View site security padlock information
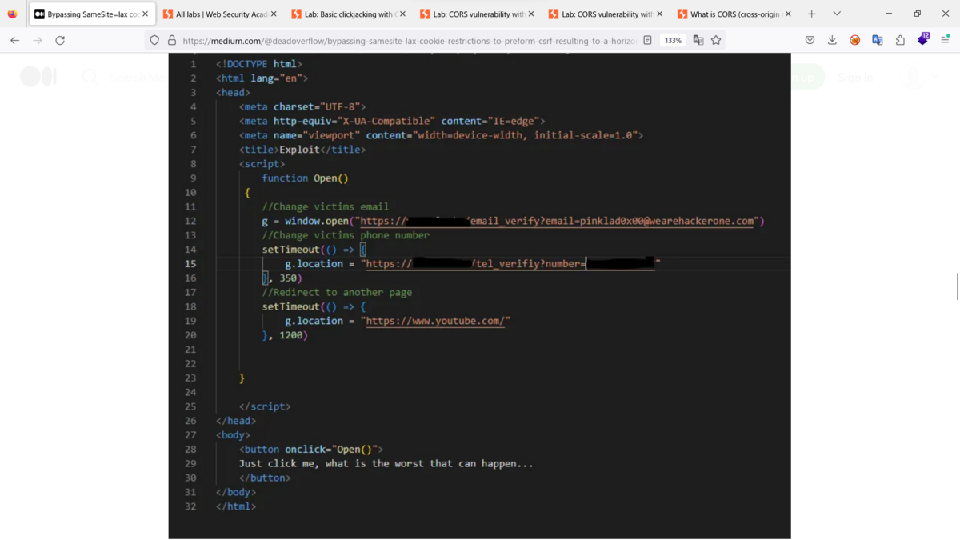 (x=172, y=40)
